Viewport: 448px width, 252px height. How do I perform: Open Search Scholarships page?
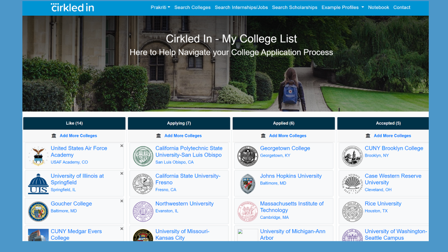294,7
